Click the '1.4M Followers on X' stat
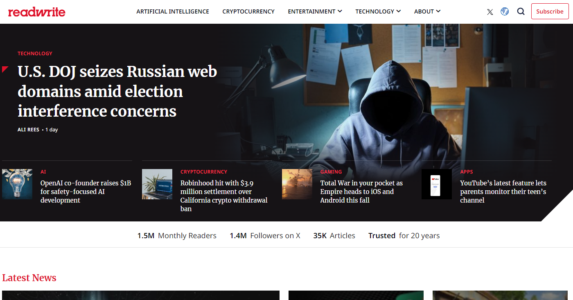Screen dimensions: 573x300 265,236
